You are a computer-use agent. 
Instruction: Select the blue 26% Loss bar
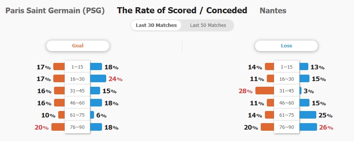point(308,127)
